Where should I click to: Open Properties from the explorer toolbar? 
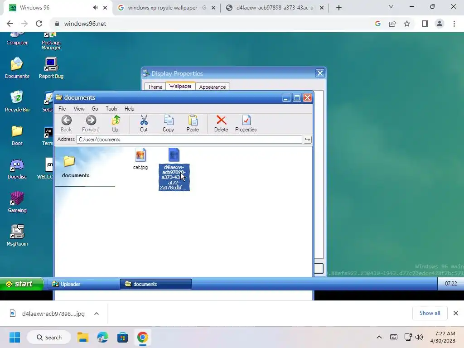click(x=246, y=123)
